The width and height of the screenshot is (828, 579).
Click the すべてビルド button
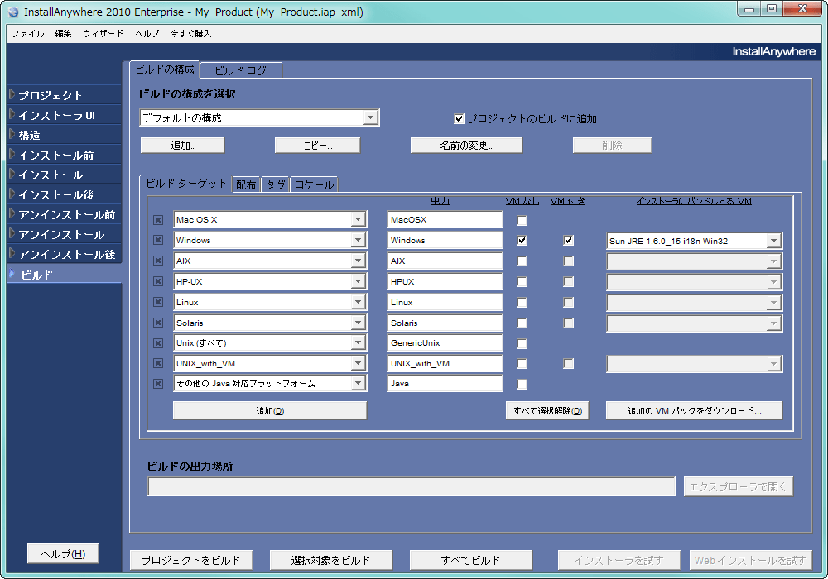point(470,559)
